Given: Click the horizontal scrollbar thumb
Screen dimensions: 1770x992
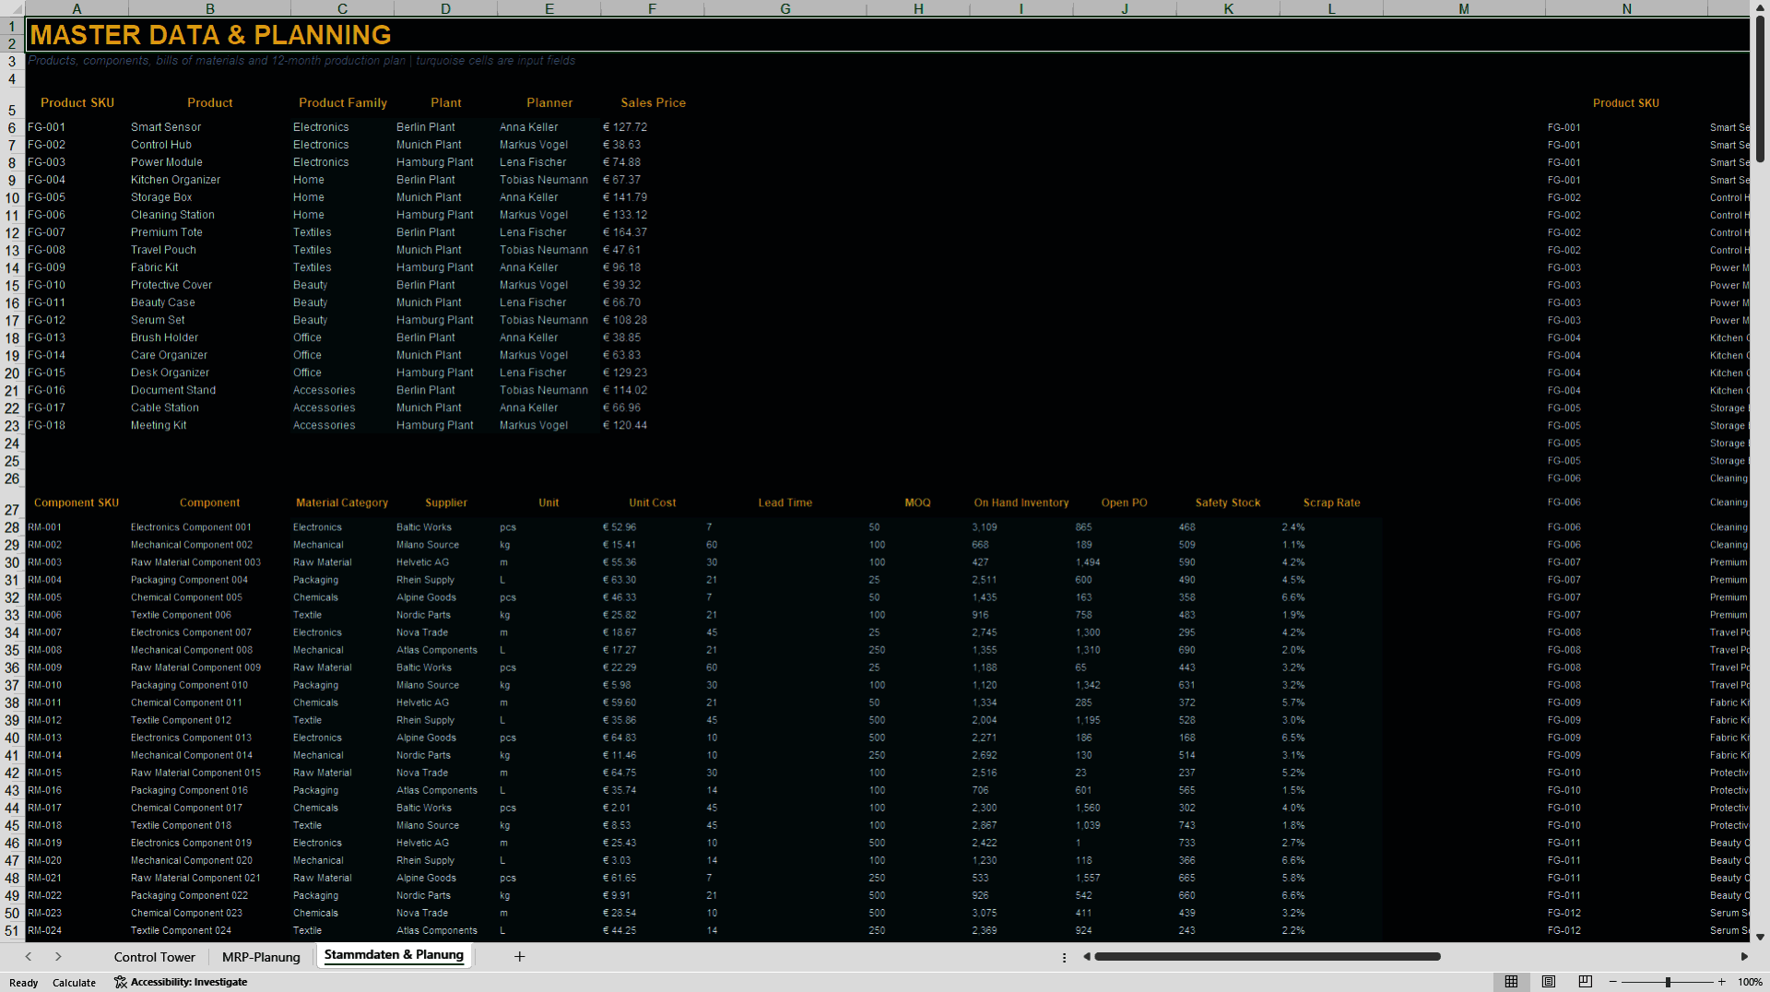Looking at the screenshot, I should [x=1268, y=957].
